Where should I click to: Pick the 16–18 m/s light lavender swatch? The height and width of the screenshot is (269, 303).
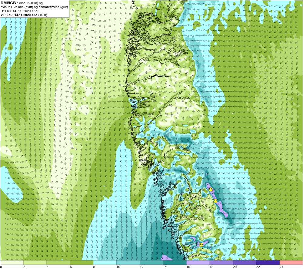(198, 262)
